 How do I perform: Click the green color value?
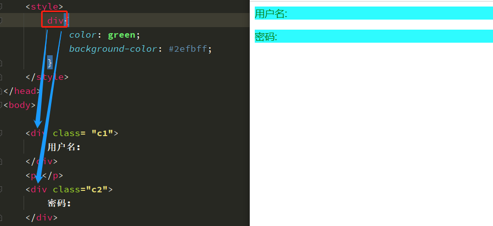point(121,35)
